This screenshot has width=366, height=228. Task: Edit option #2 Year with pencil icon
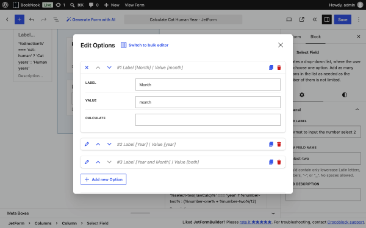click(x=87, y=144)
